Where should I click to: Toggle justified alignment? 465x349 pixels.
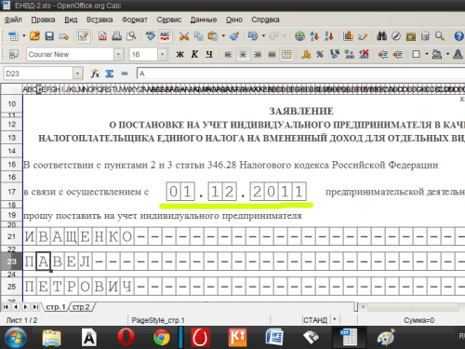pyautogui.click(x=272, y=55)
